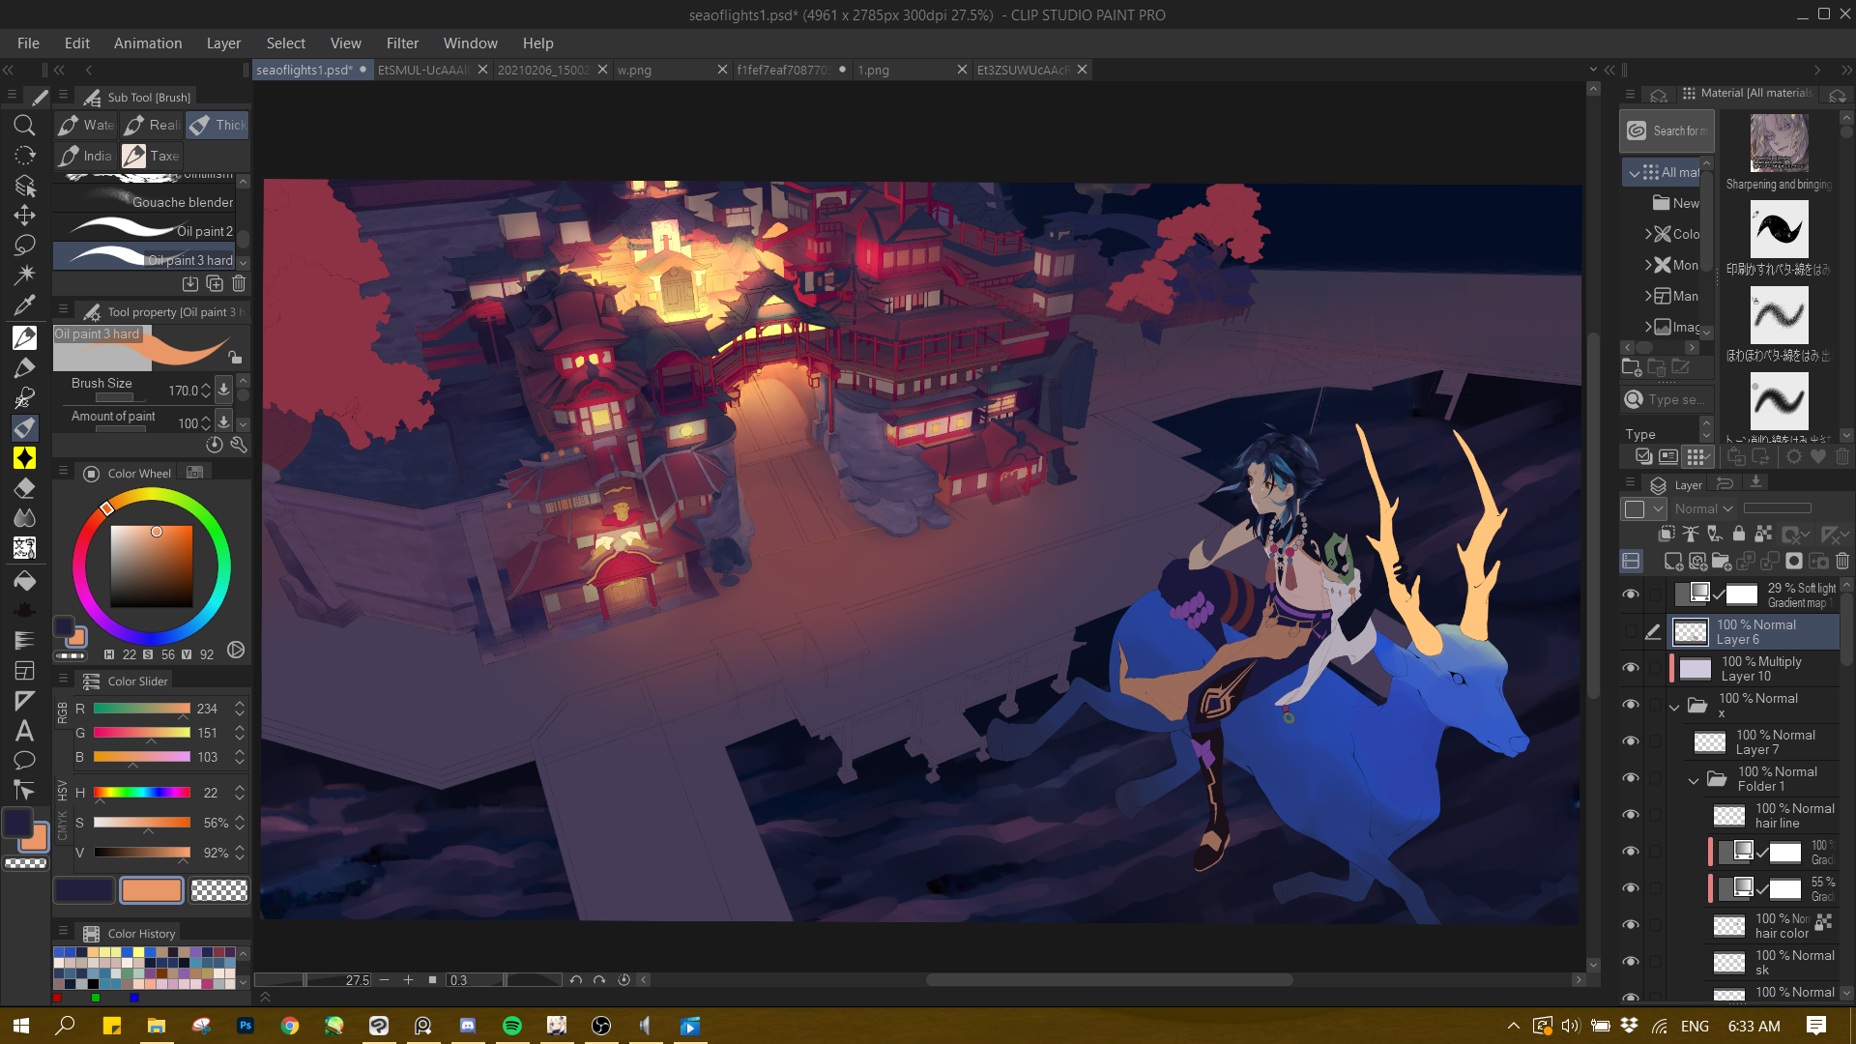Viewport: 1856px width, 1044px height.
Task: Hide the hair line layer
Action: coord(1632,813)
